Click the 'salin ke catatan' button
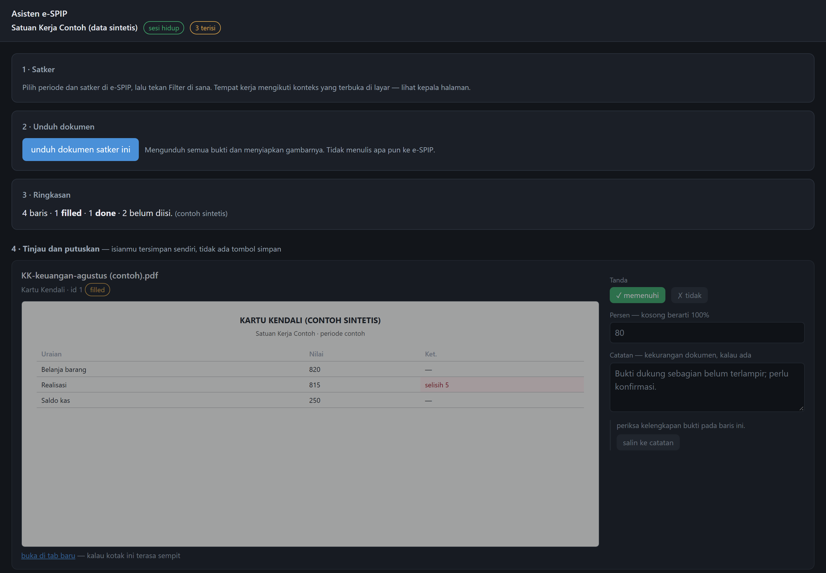Image resolution: width=826 pixels, height=573 pixels. 648,442
